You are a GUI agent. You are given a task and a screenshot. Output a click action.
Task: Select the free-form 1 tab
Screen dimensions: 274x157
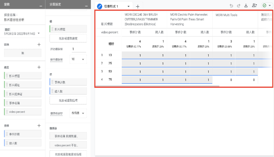click(x=111, y=6)
